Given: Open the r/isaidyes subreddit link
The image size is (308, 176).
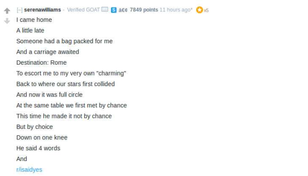Looking at the screenshot, I should coord(29,170).
